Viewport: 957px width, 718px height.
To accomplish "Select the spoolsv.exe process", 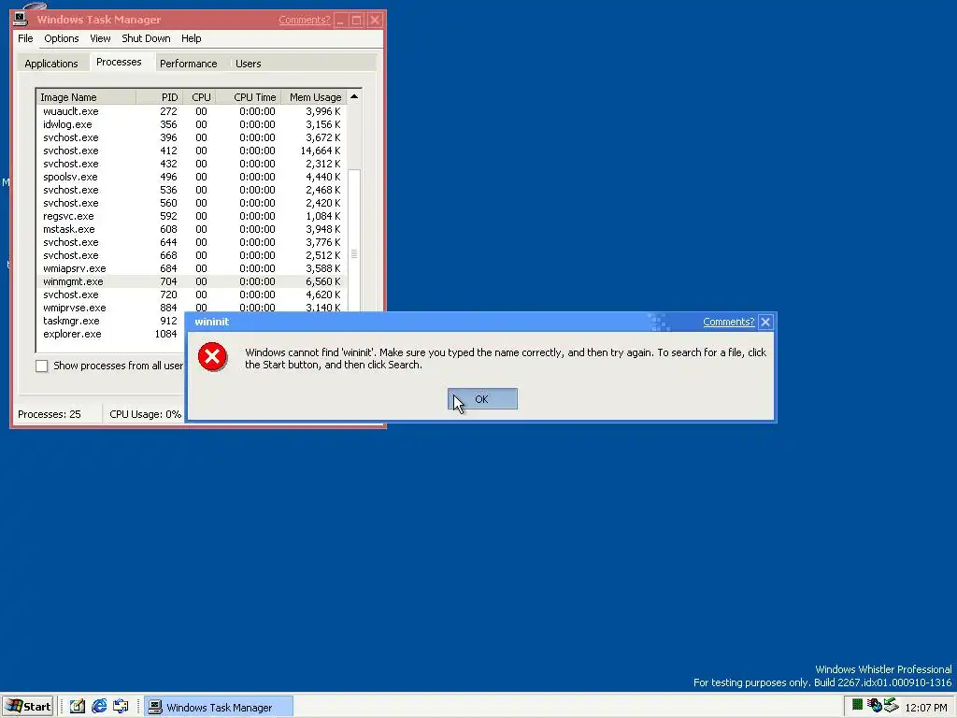I will point(192,177).
